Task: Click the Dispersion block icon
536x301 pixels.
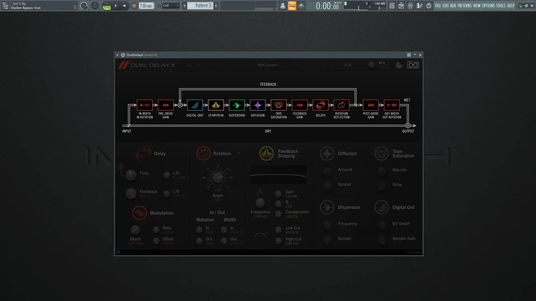Action: coord(237,105)
